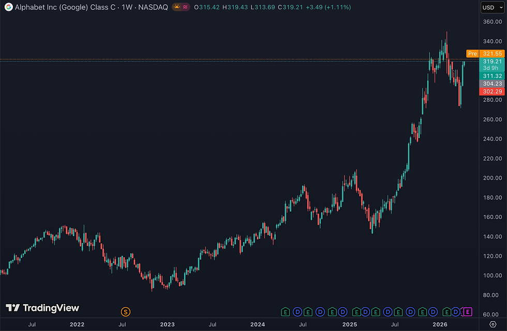The height and width of the screenshot is (331, 507).
Task: Click the Google logo beside the symbol title
Action: (9, 7)
